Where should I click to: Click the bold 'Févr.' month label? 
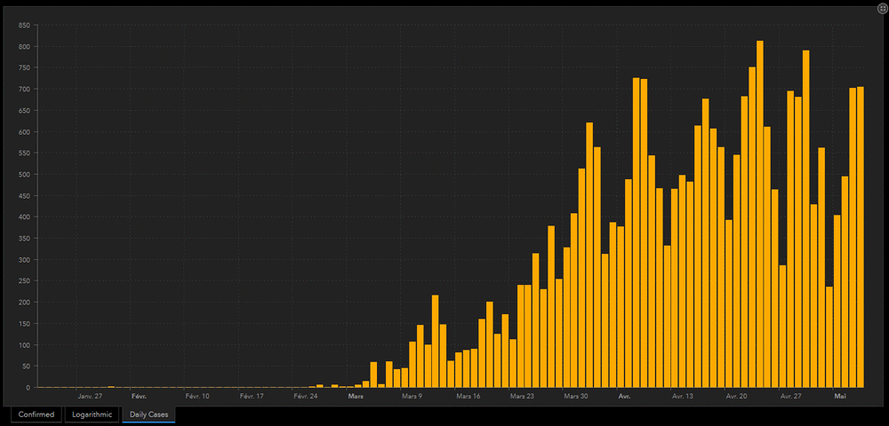coord(139,397)
